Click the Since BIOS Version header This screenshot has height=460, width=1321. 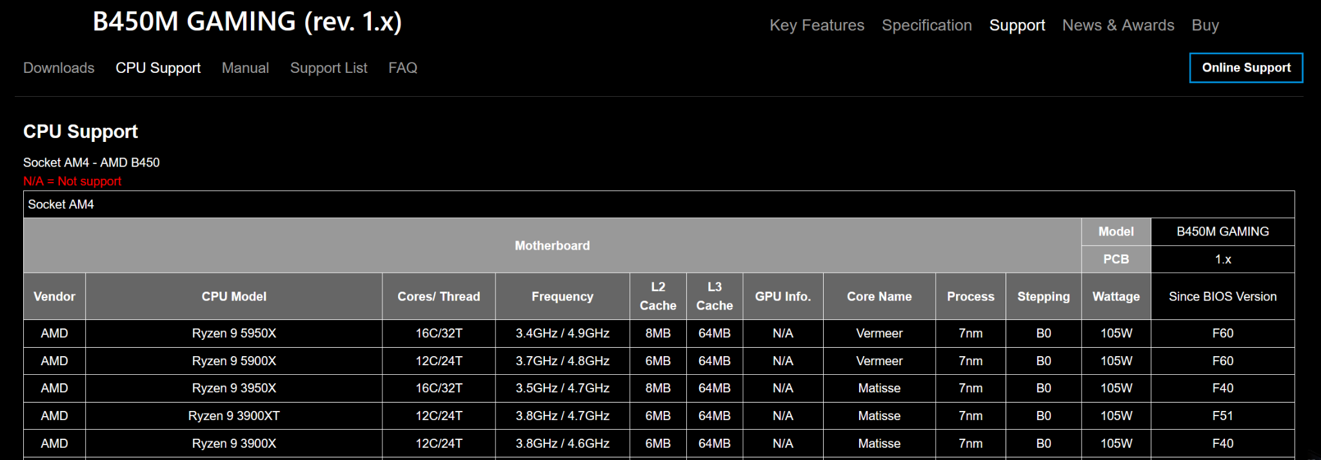[1223, 296]
